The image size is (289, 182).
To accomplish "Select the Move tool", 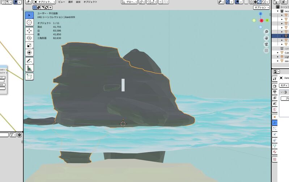I will click(x=29, y=31).
